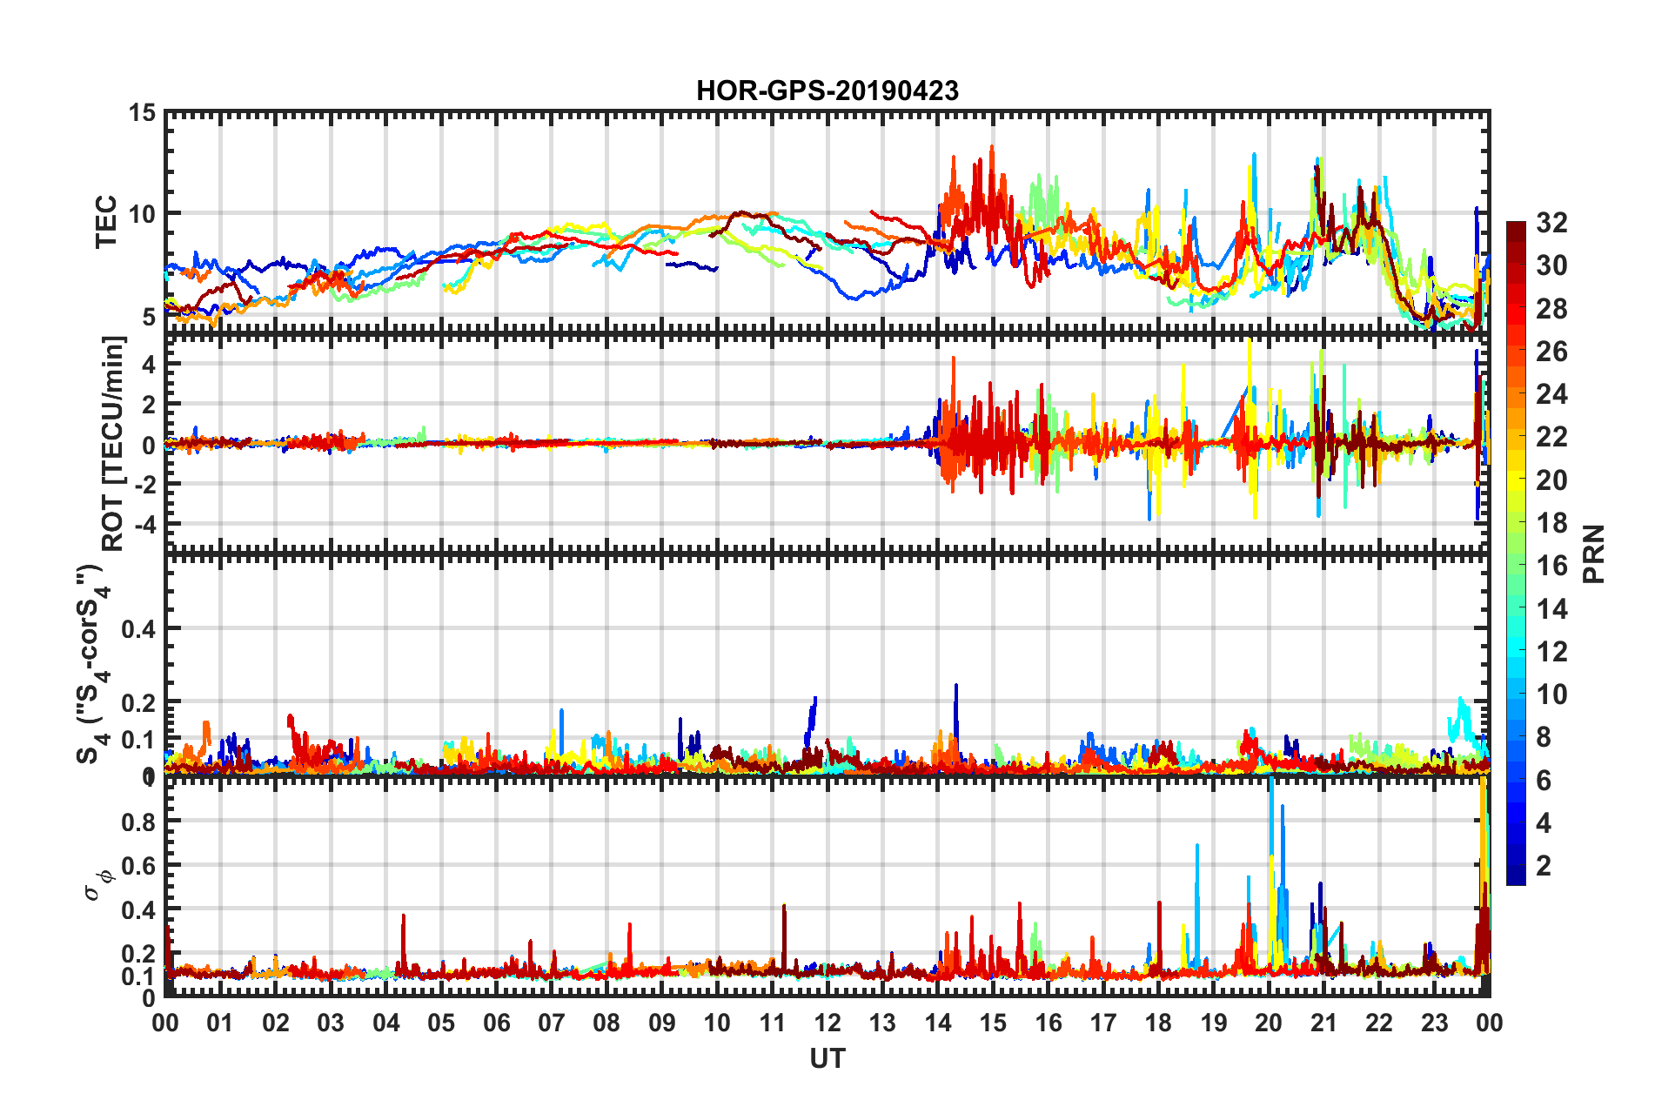This screenshot has height=1107, width=1655.
Task: Click the sigma phi axis label
Action: 98,886
